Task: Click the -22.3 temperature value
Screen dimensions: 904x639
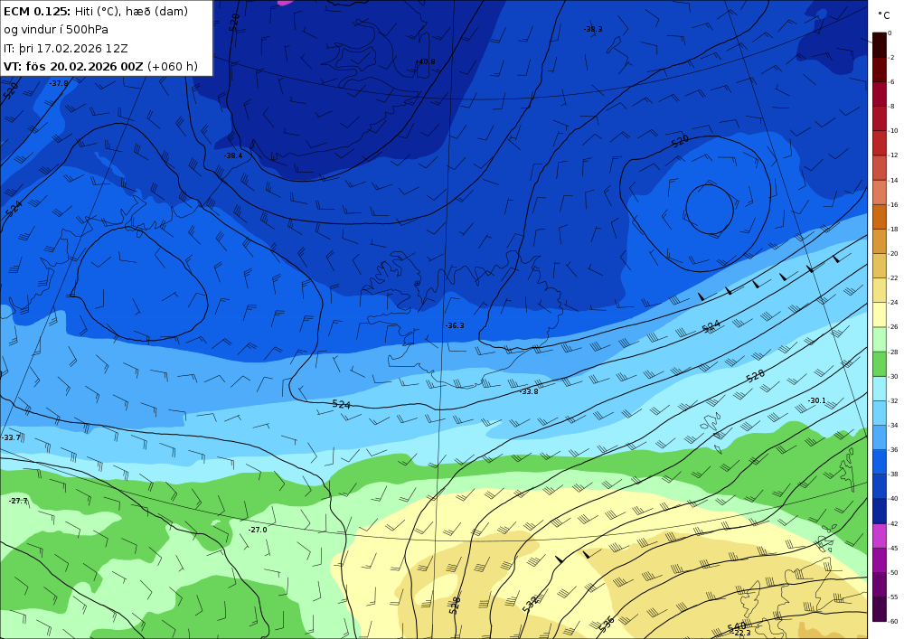Action: tap(741, 633)
